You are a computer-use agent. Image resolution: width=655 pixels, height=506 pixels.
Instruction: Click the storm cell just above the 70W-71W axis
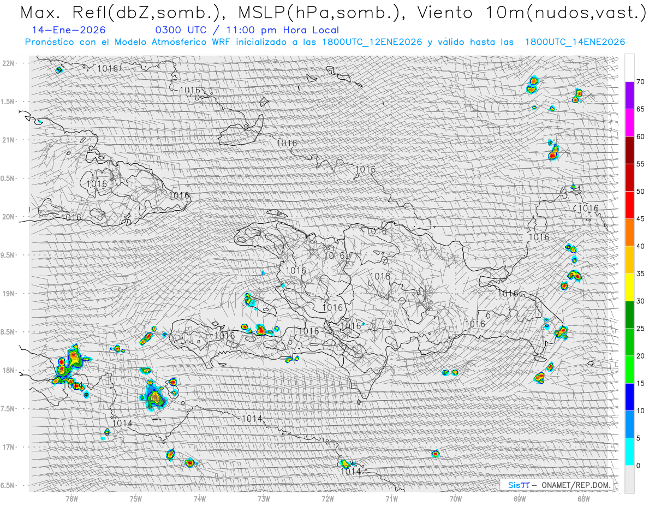point(435,454)
